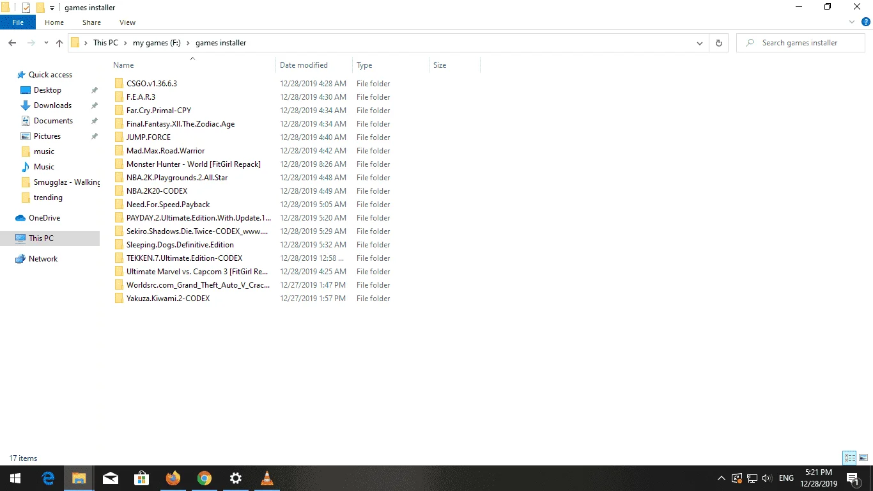This screenshot has height=491, width=873.
Task: Switch to the Share ribbon tab
Action: click(91, 22)
